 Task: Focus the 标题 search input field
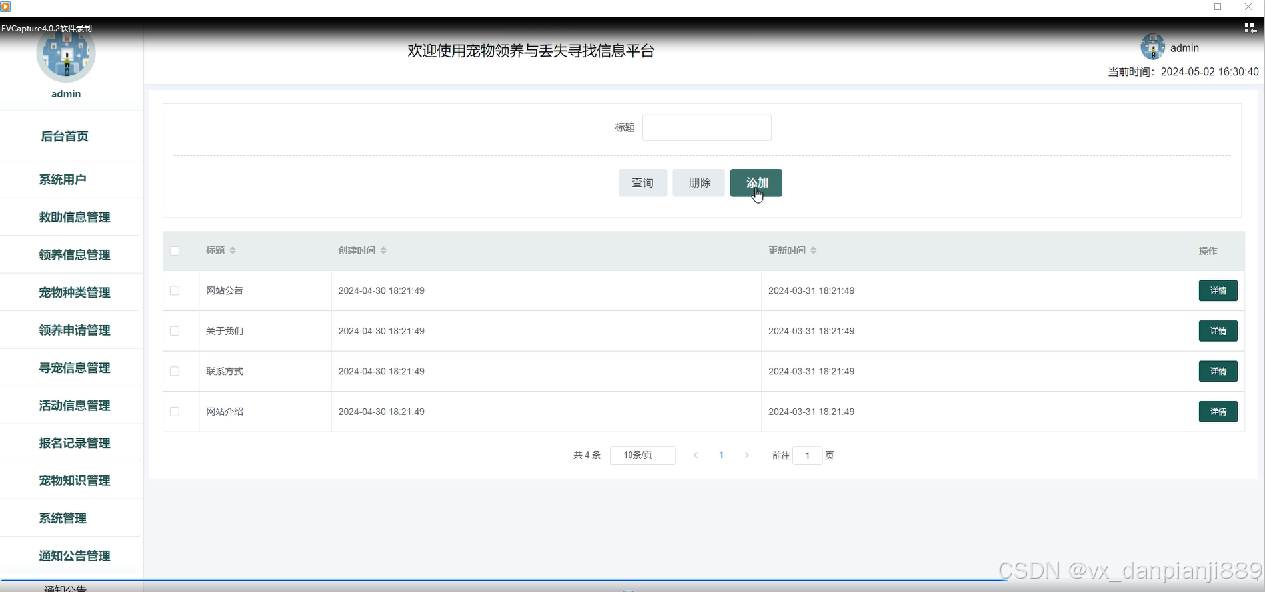tap(707, 127)
